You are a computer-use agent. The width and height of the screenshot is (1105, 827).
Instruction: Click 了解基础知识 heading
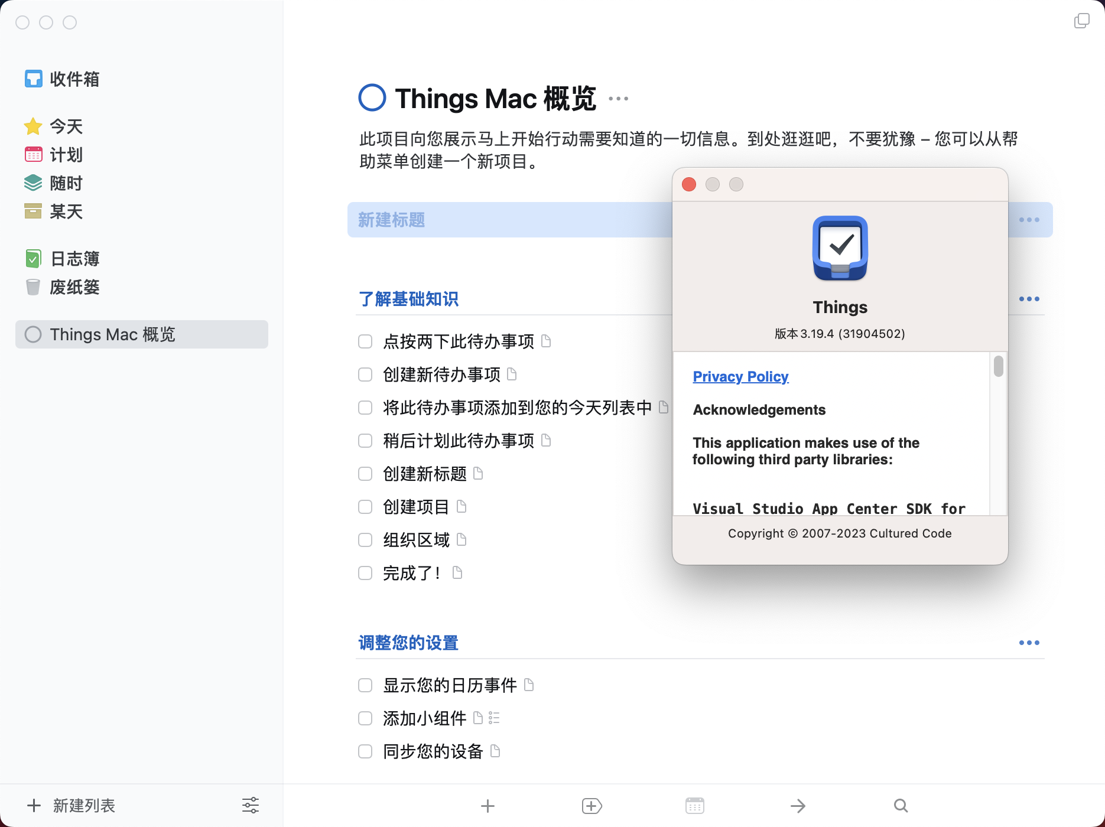point(408,299)
